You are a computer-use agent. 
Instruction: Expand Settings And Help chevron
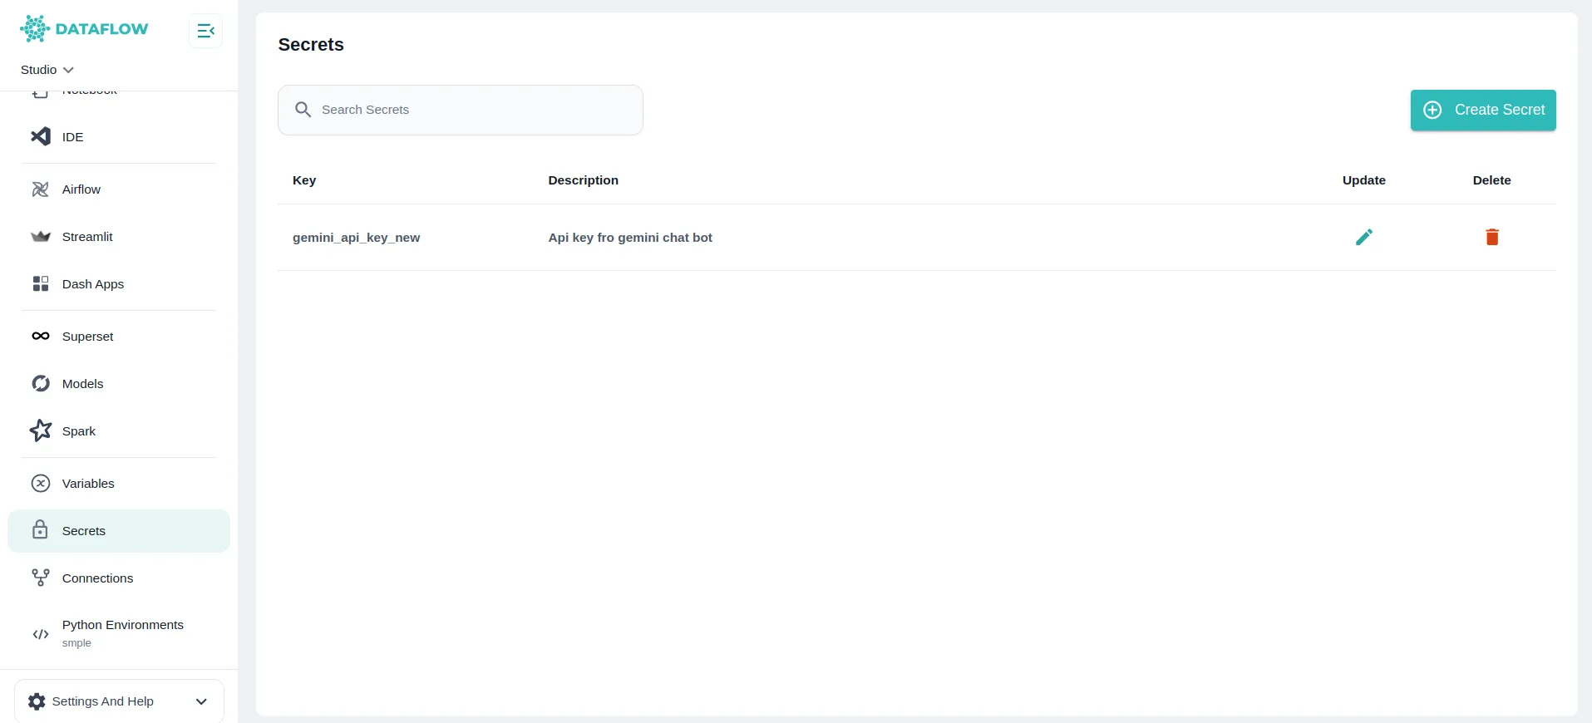click(201, 701)
